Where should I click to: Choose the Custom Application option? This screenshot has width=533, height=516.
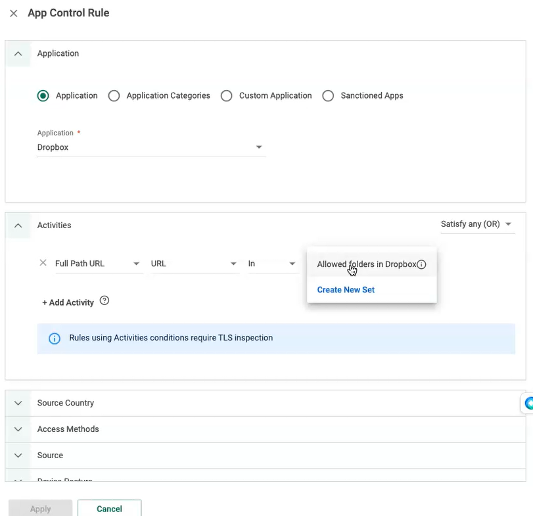(226, 95)
